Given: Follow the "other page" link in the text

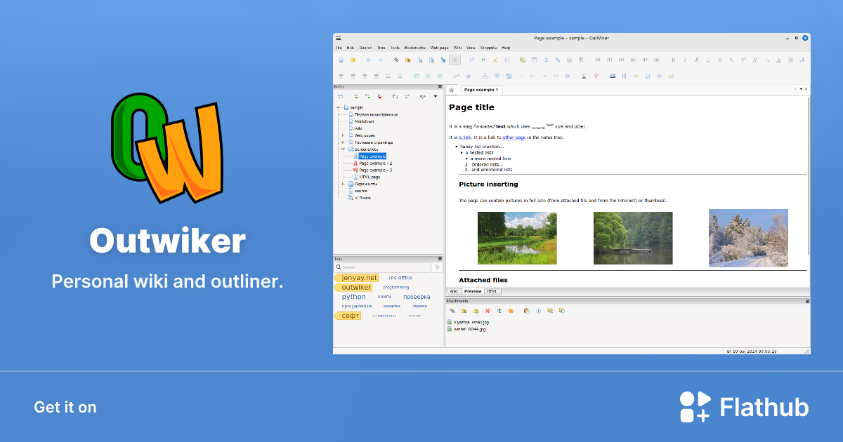Looking at the screenshot, I should click(515, 138).
